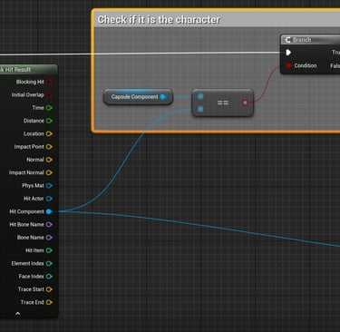340x332 pixels.
Task: Click the top input pin of equals node
Action: coord(200,96)
